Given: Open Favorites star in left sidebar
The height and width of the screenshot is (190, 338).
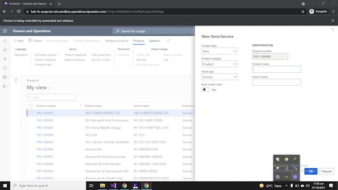Looking at the screenshot, I should (x=5, y=59).
